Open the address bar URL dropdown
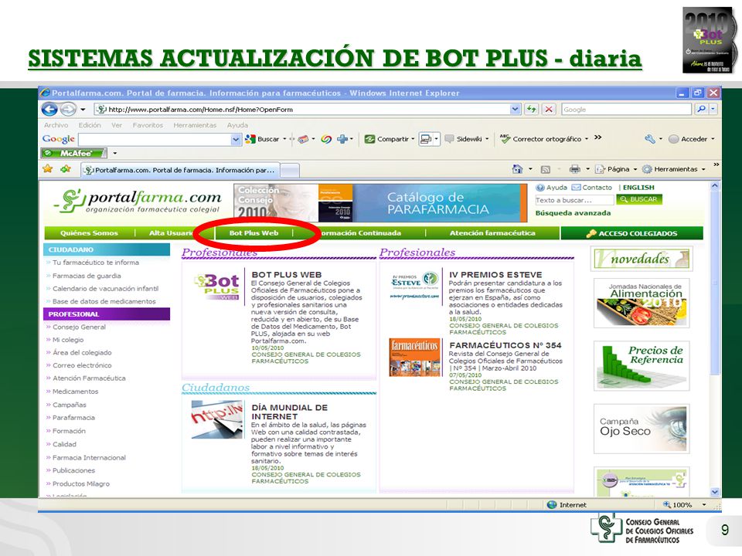742x556 pixels. (x=516, y=109)
